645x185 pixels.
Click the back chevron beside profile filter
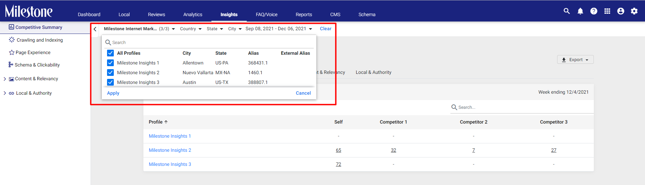point(95,29)
